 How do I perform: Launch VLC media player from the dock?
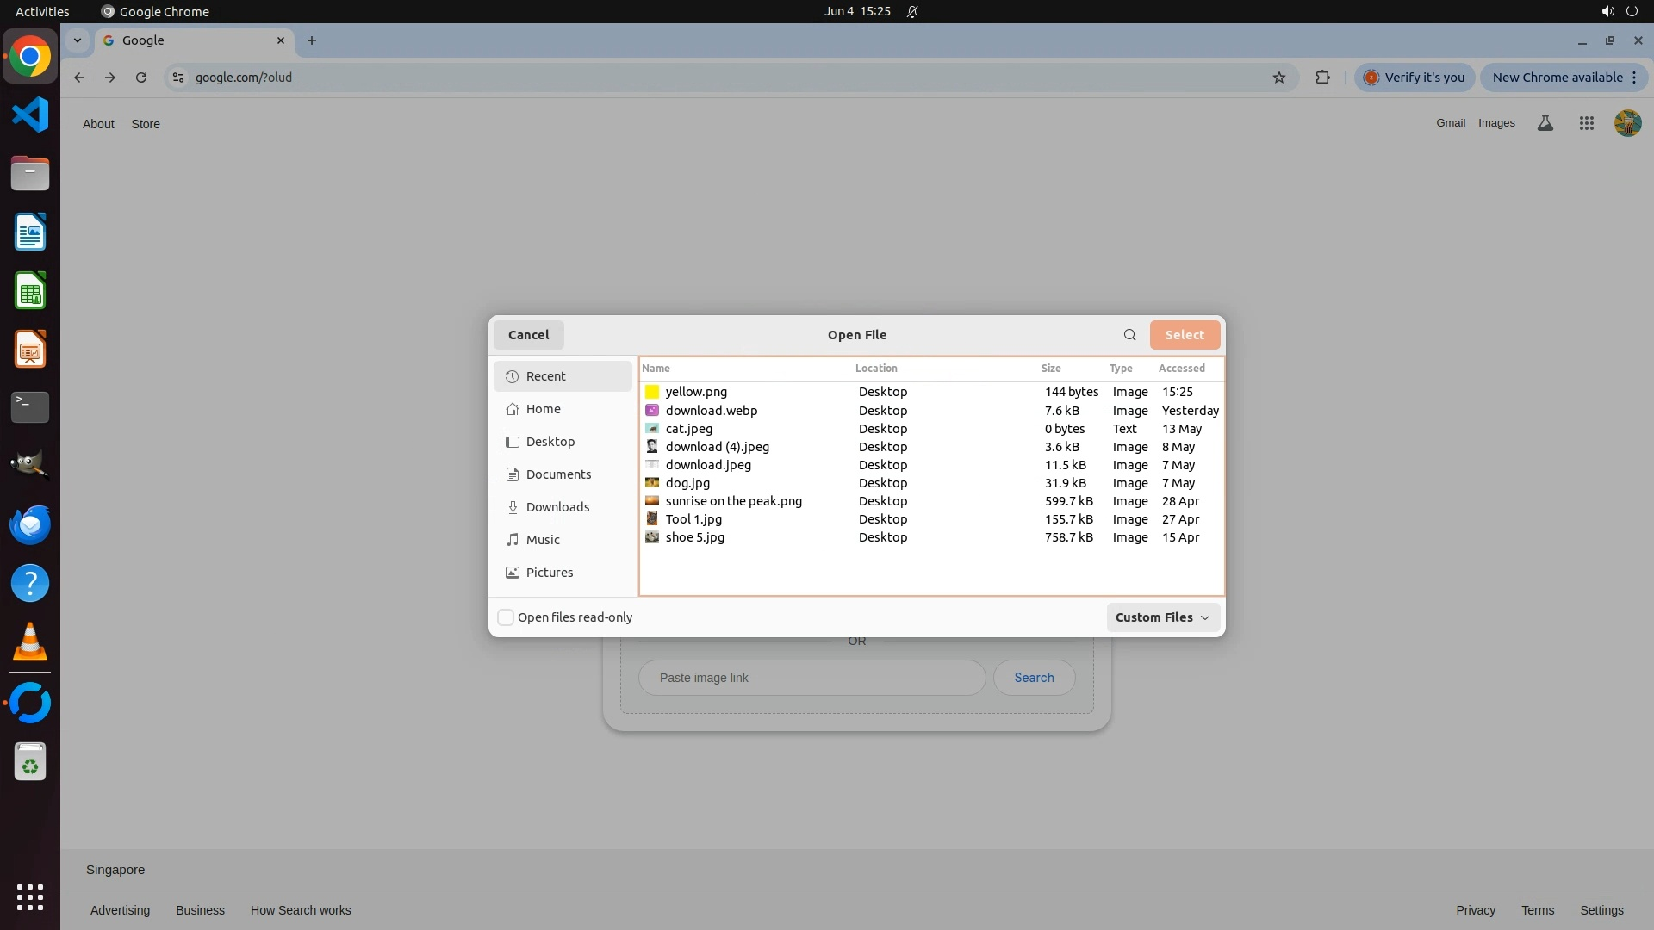pyautogui.click(x=30, y=642)
